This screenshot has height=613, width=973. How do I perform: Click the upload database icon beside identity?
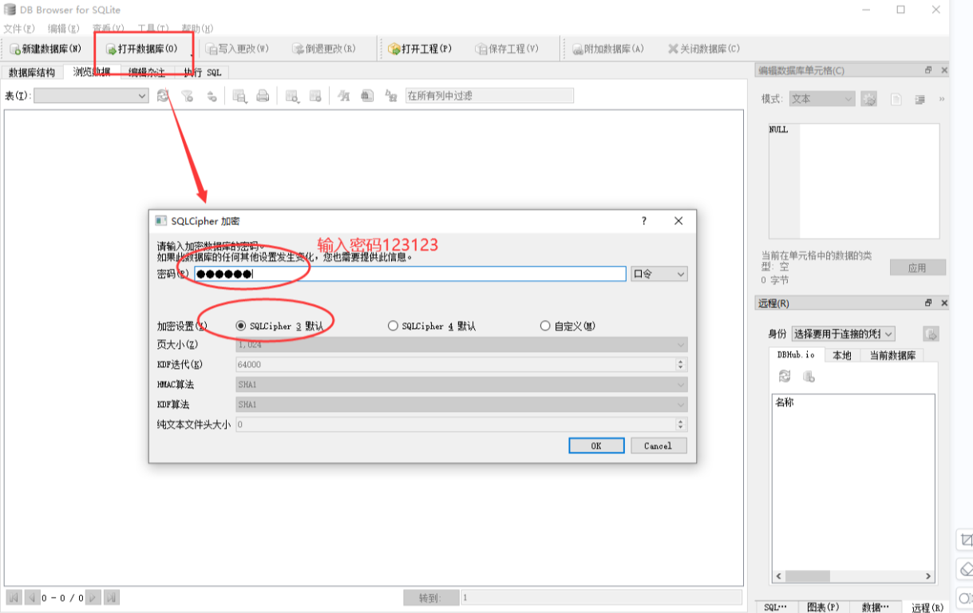tap(931, 334)
